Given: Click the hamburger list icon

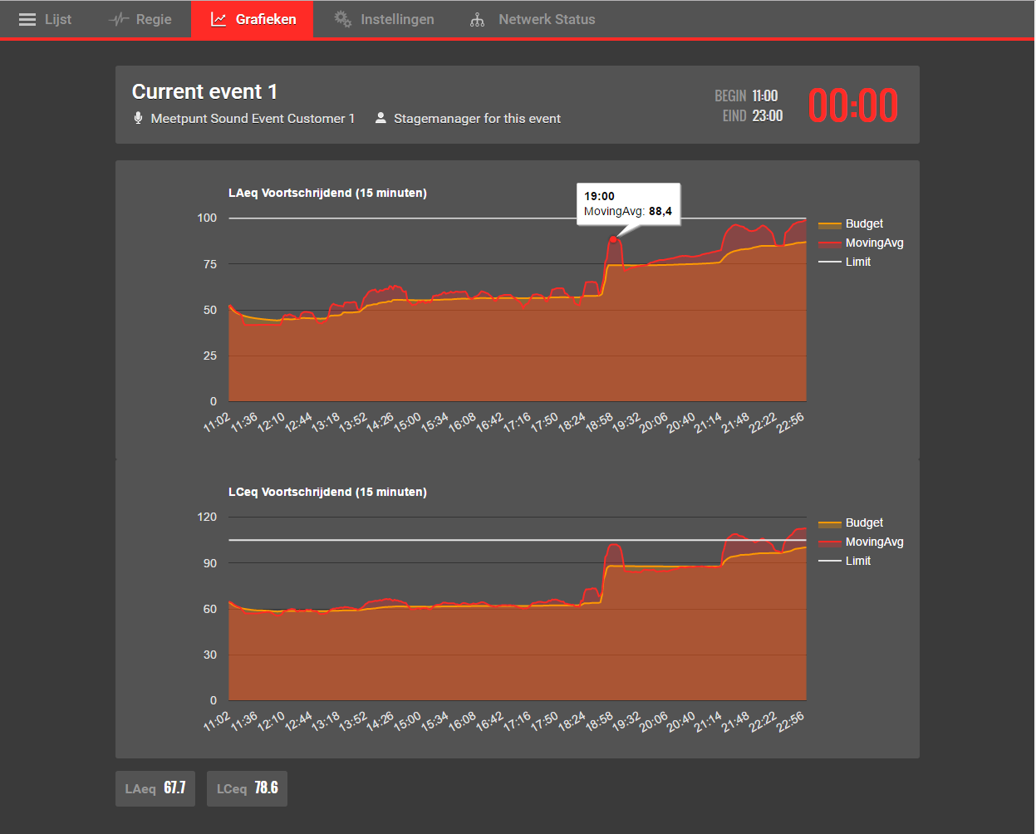Looking at the screenshot, I should coord(27,19).
